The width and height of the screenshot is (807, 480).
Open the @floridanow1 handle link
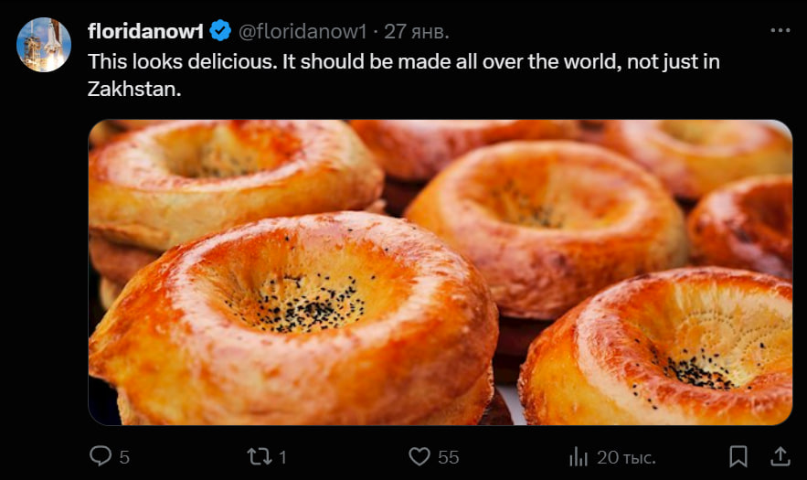coord(302,31)
